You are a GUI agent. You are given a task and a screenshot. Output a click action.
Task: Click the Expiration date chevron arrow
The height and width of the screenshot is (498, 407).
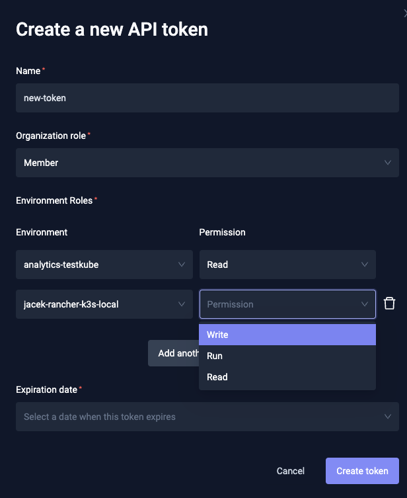click(387, 417)
